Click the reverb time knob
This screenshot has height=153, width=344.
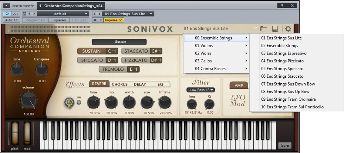click(x=94, y=102)
